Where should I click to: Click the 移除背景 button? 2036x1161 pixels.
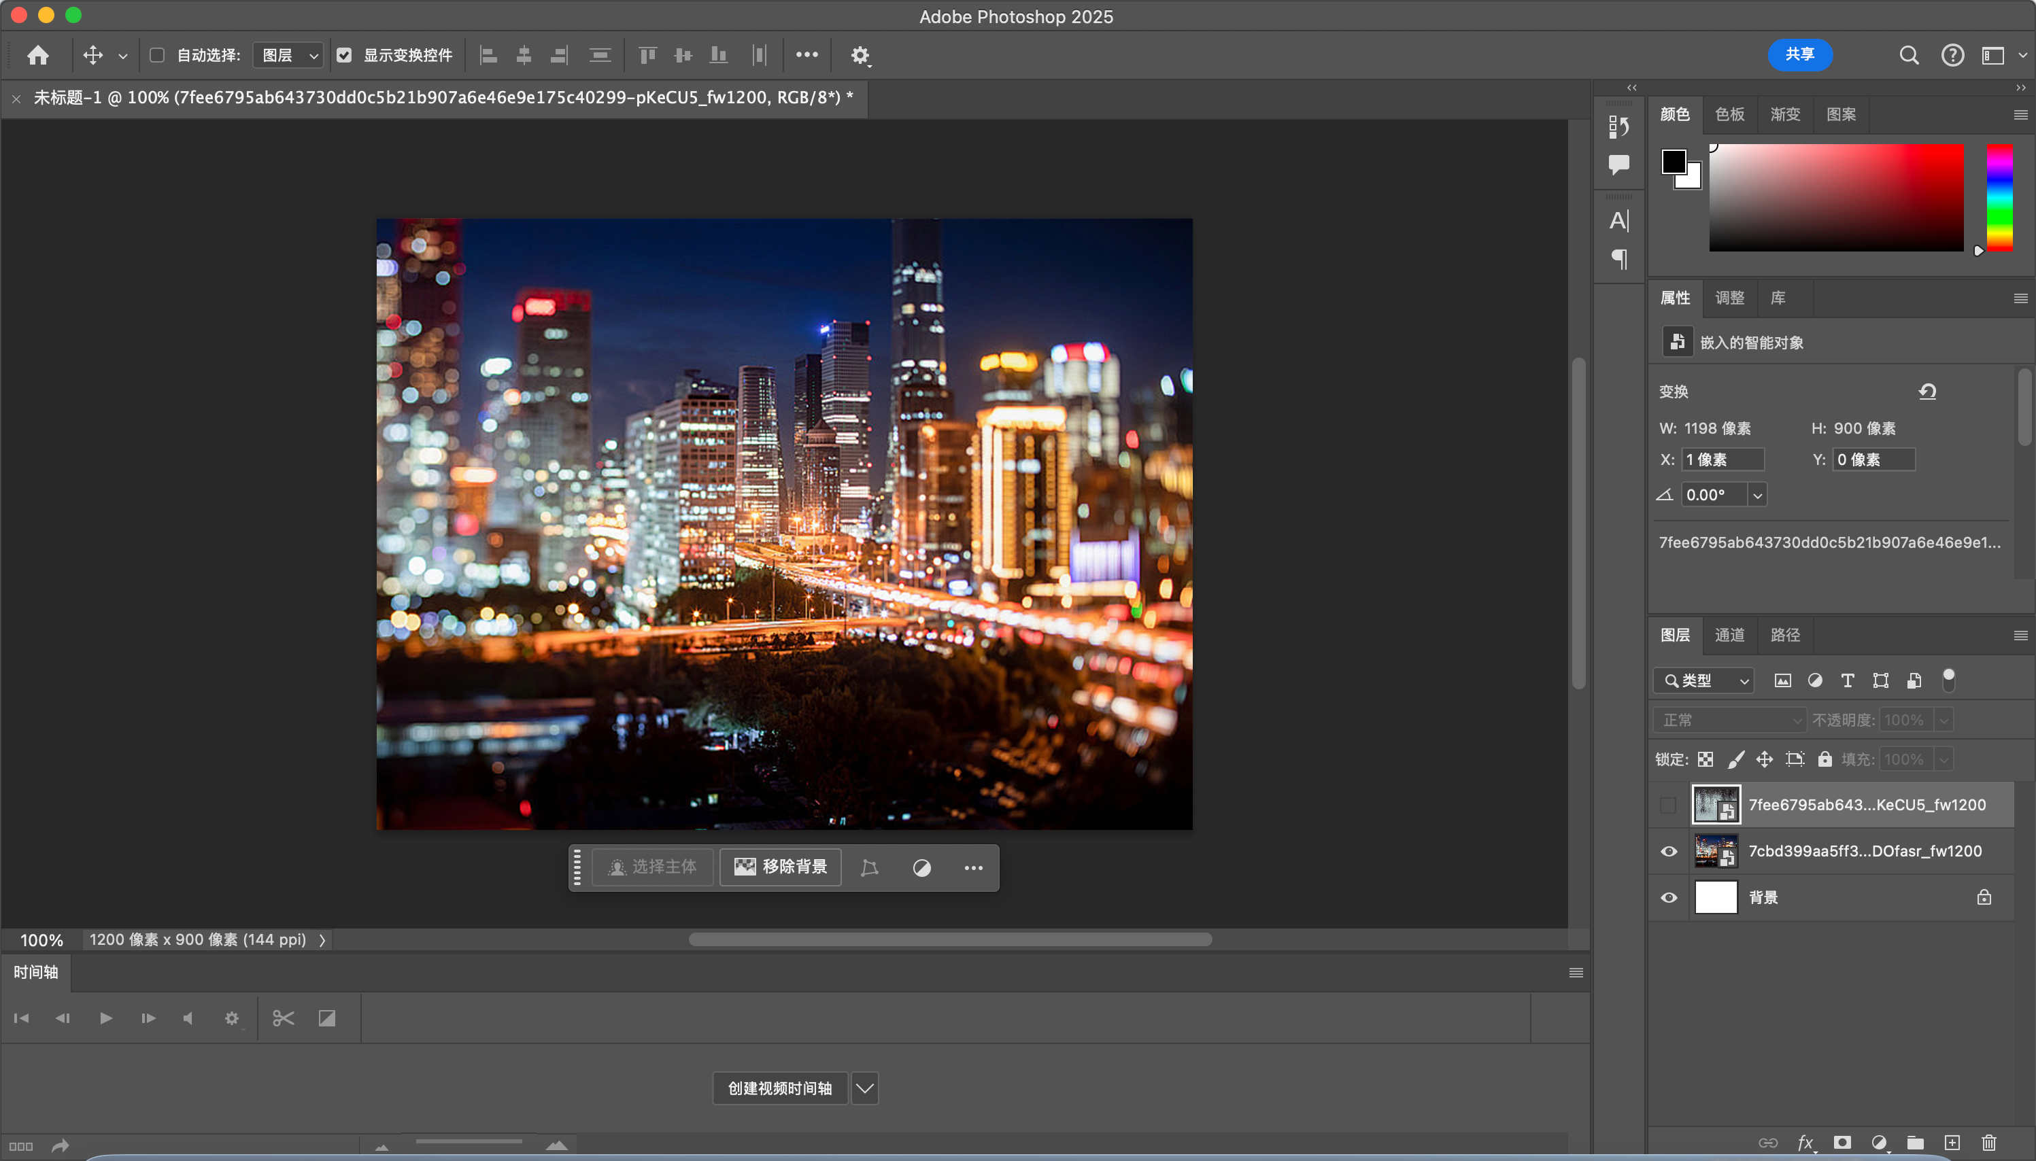click(780, 867)
